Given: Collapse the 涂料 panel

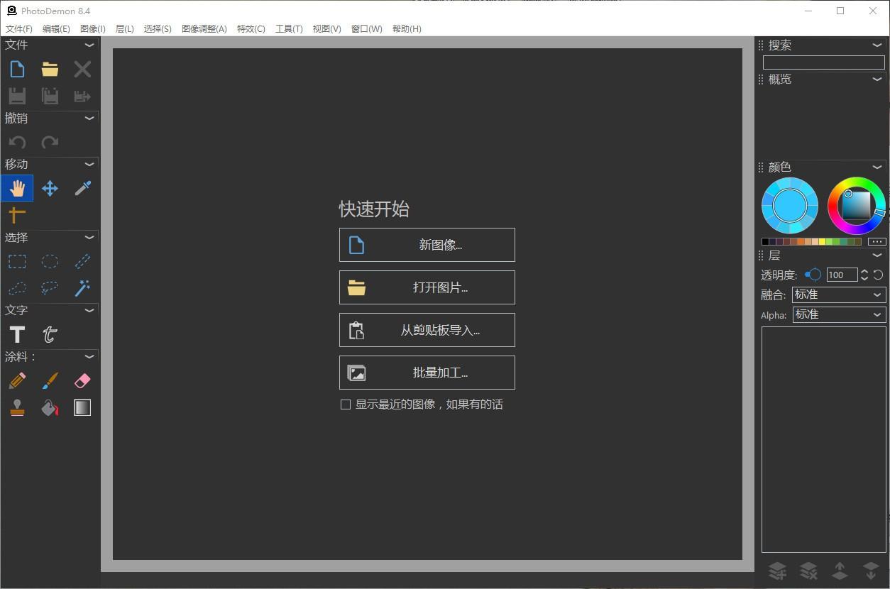Looking at the screenshot, I should tap(89, 356).
